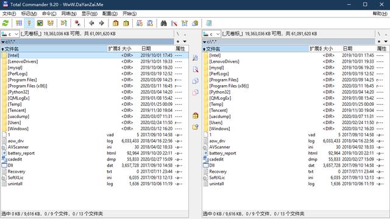
Task: Click Edit icon in middle vertical bar
Action: [x=195, y=69]
